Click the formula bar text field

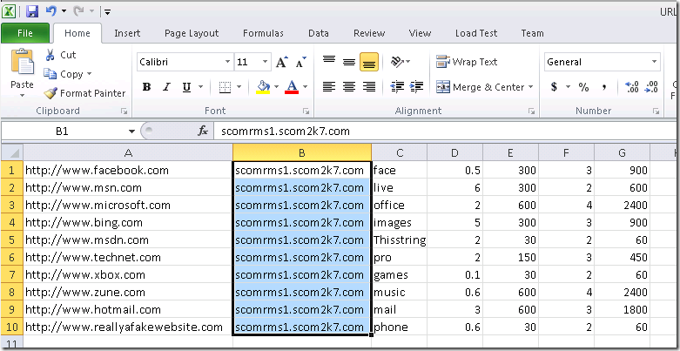[x=447, y=132]
